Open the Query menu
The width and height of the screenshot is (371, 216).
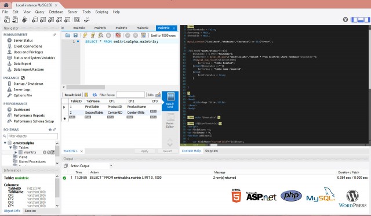(39, 12)
